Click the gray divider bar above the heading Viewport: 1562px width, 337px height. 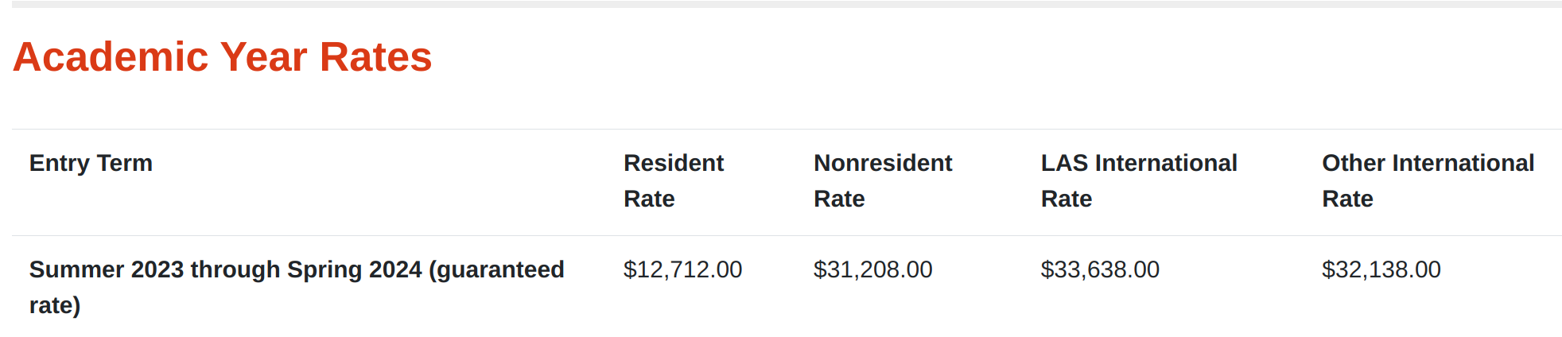coord(787,4)
